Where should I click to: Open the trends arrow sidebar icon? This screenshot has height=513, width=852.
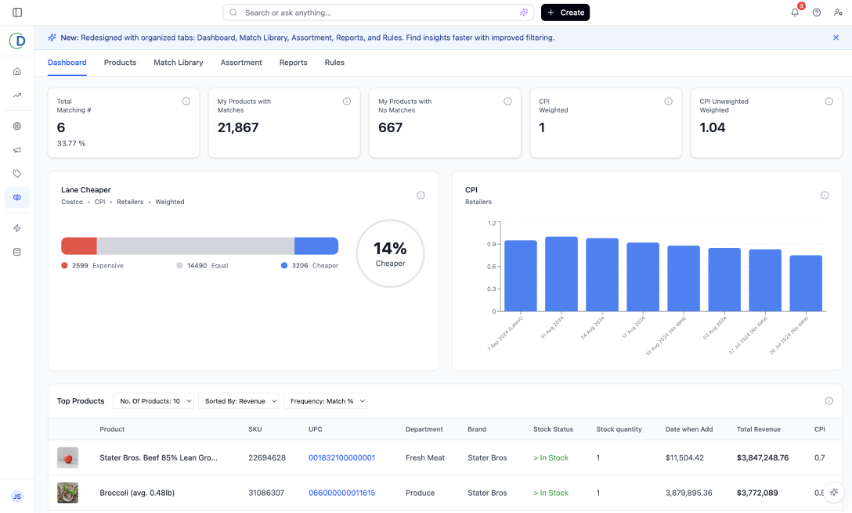(17, 95)
